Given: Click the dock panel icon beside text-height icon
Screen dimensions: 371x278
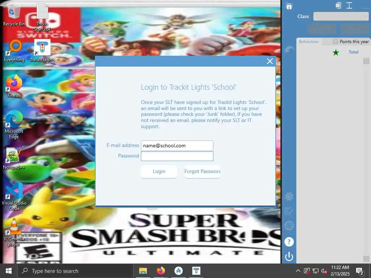Looking at the screenshot, I should click(338, 5).
